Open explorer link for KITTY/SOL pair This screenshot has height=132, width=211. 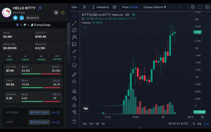[55, 113]
